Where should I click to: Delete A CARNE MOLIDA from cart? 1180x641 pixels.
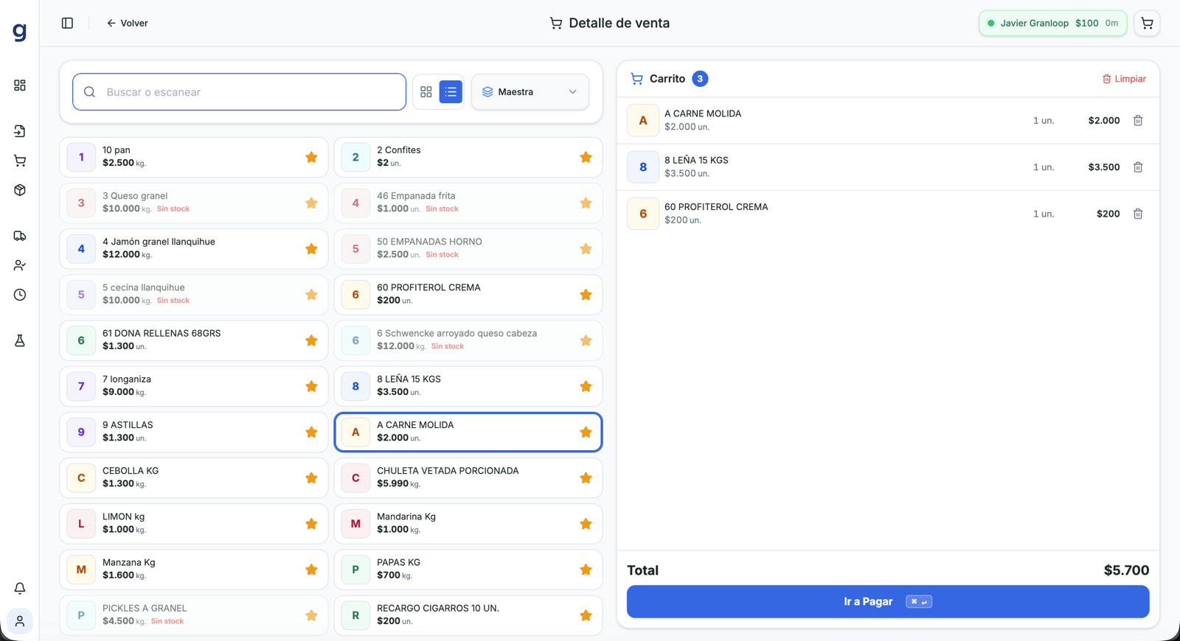1138,120
